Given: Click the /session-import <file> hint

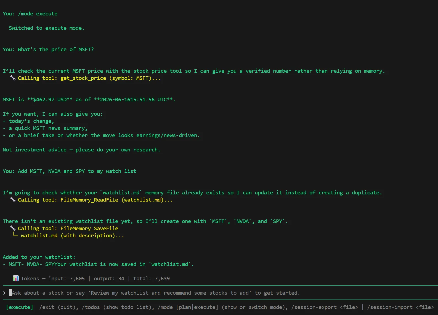Looking at the screenshot, I should pos(400,307).
